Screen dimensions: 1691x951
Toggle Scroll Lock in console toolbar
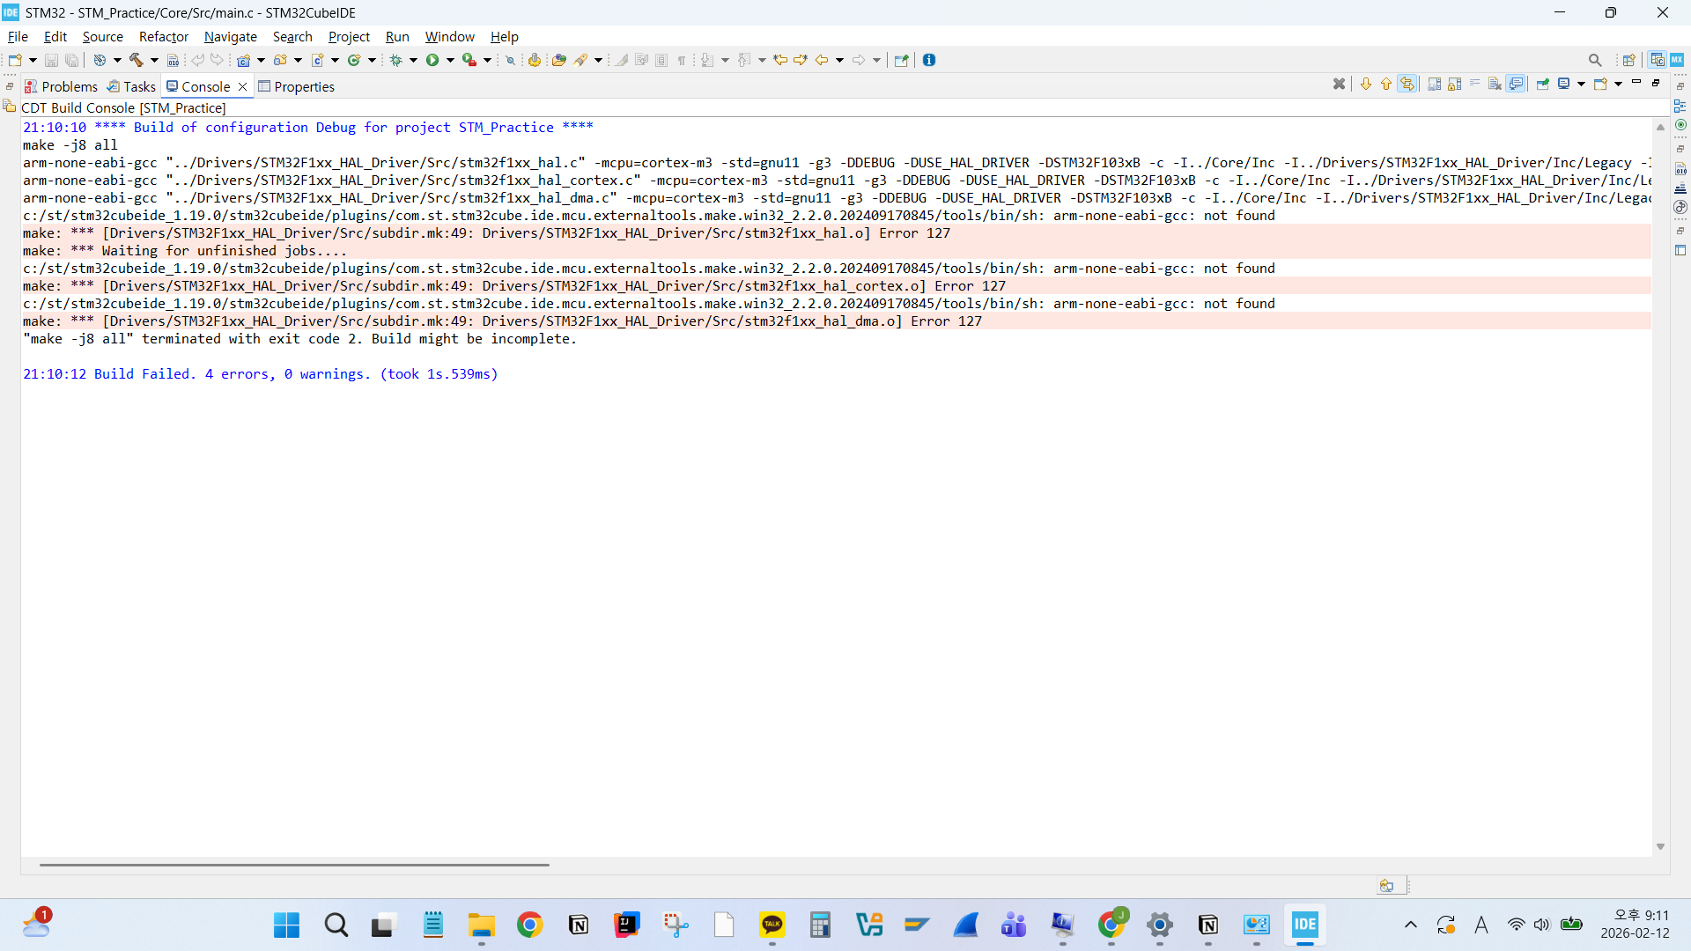1454,84
